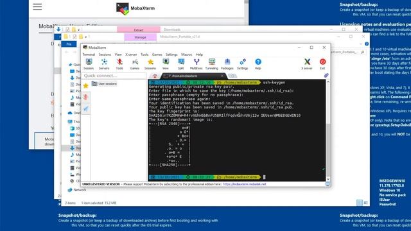This screenshot has height=231, width=411.
Task: Open the Terminal menu
Action: pos(89,55)
